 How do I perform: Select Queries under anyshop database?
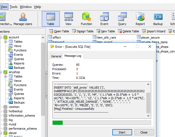19,94
